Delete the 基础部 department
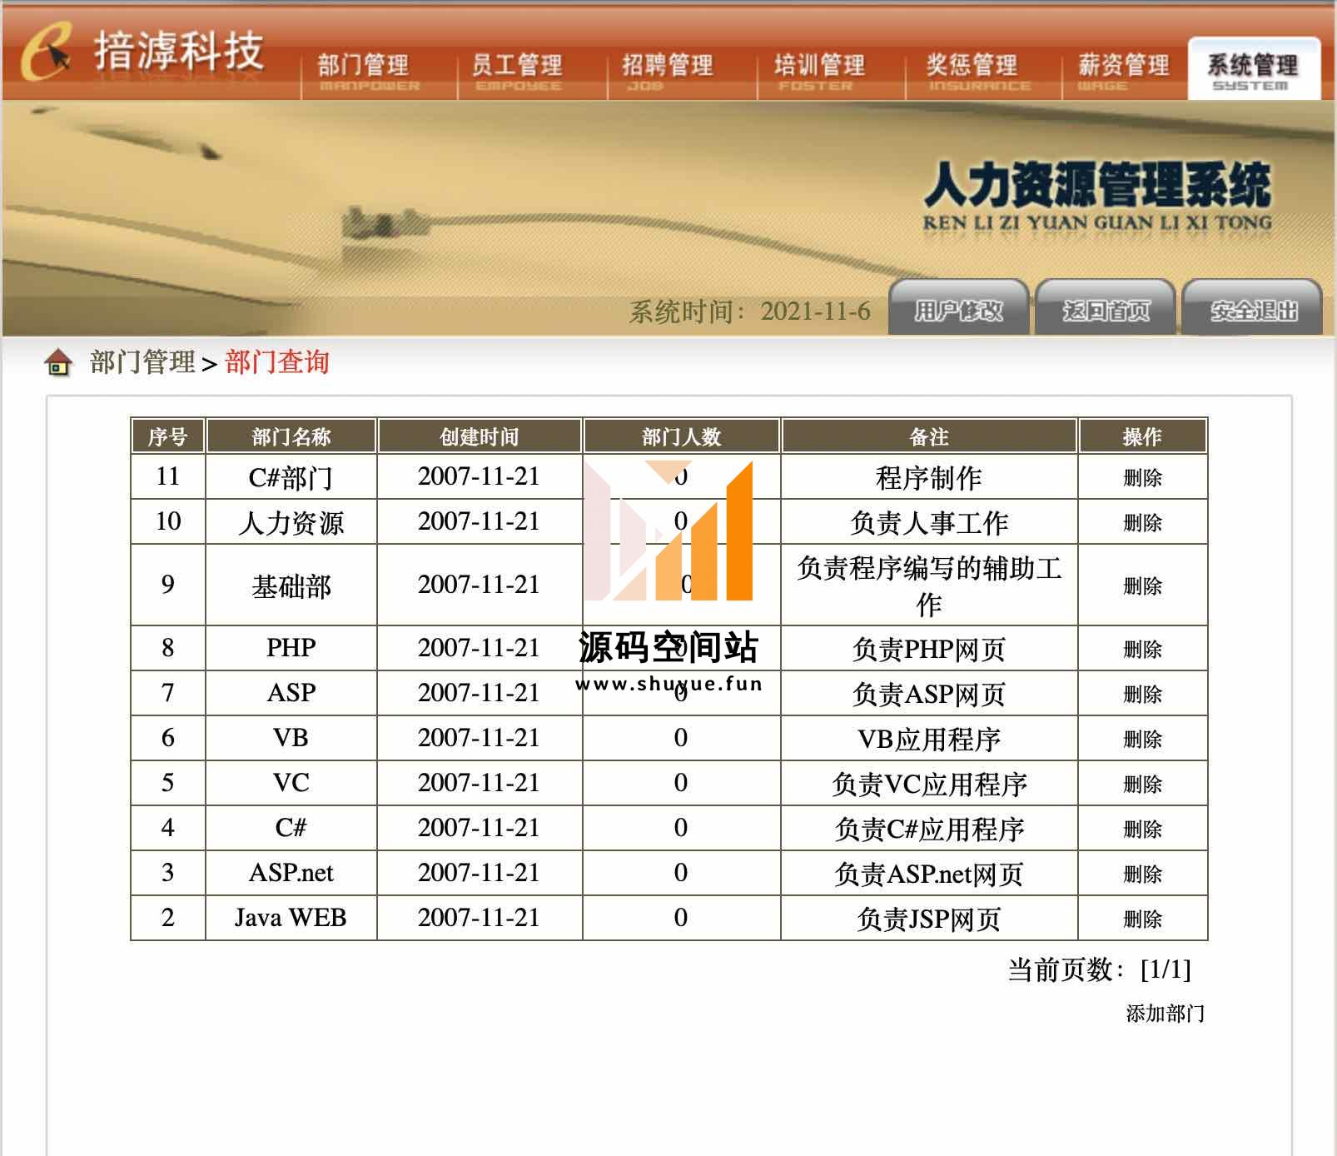The width and height of the screenshot is (1337, 1156). click(x=1142, y=586)
